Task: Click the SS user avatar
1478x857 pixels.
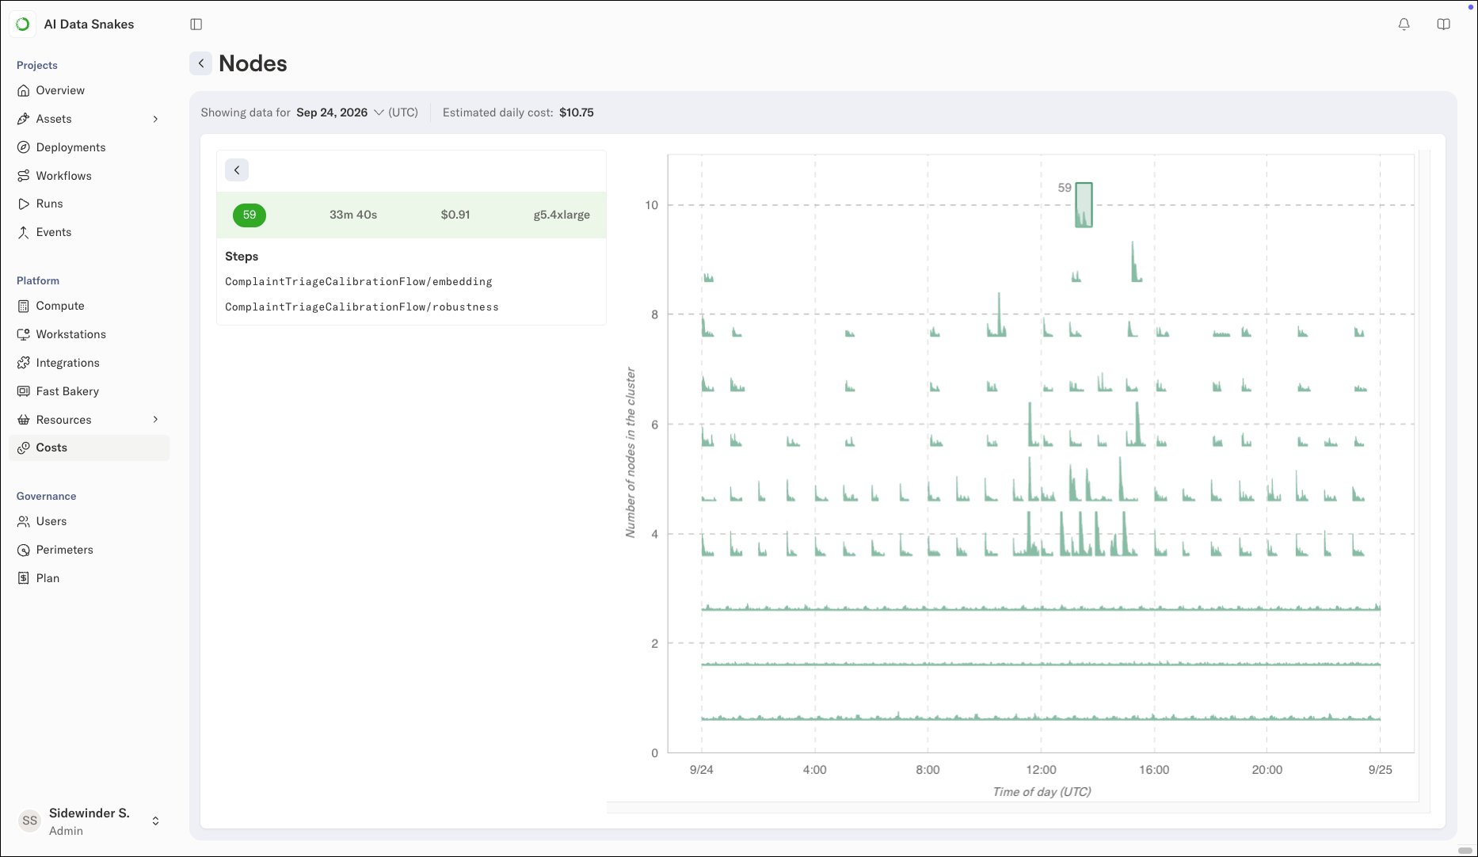Action: pos(29,821)
